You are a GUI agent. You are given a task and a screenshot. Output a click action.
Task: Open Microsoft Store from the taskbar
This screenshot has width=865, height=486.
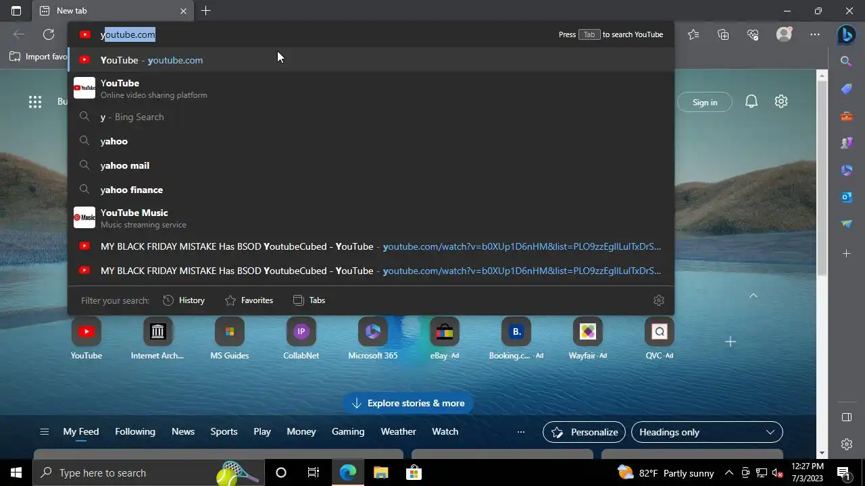[x=414, y=473]
